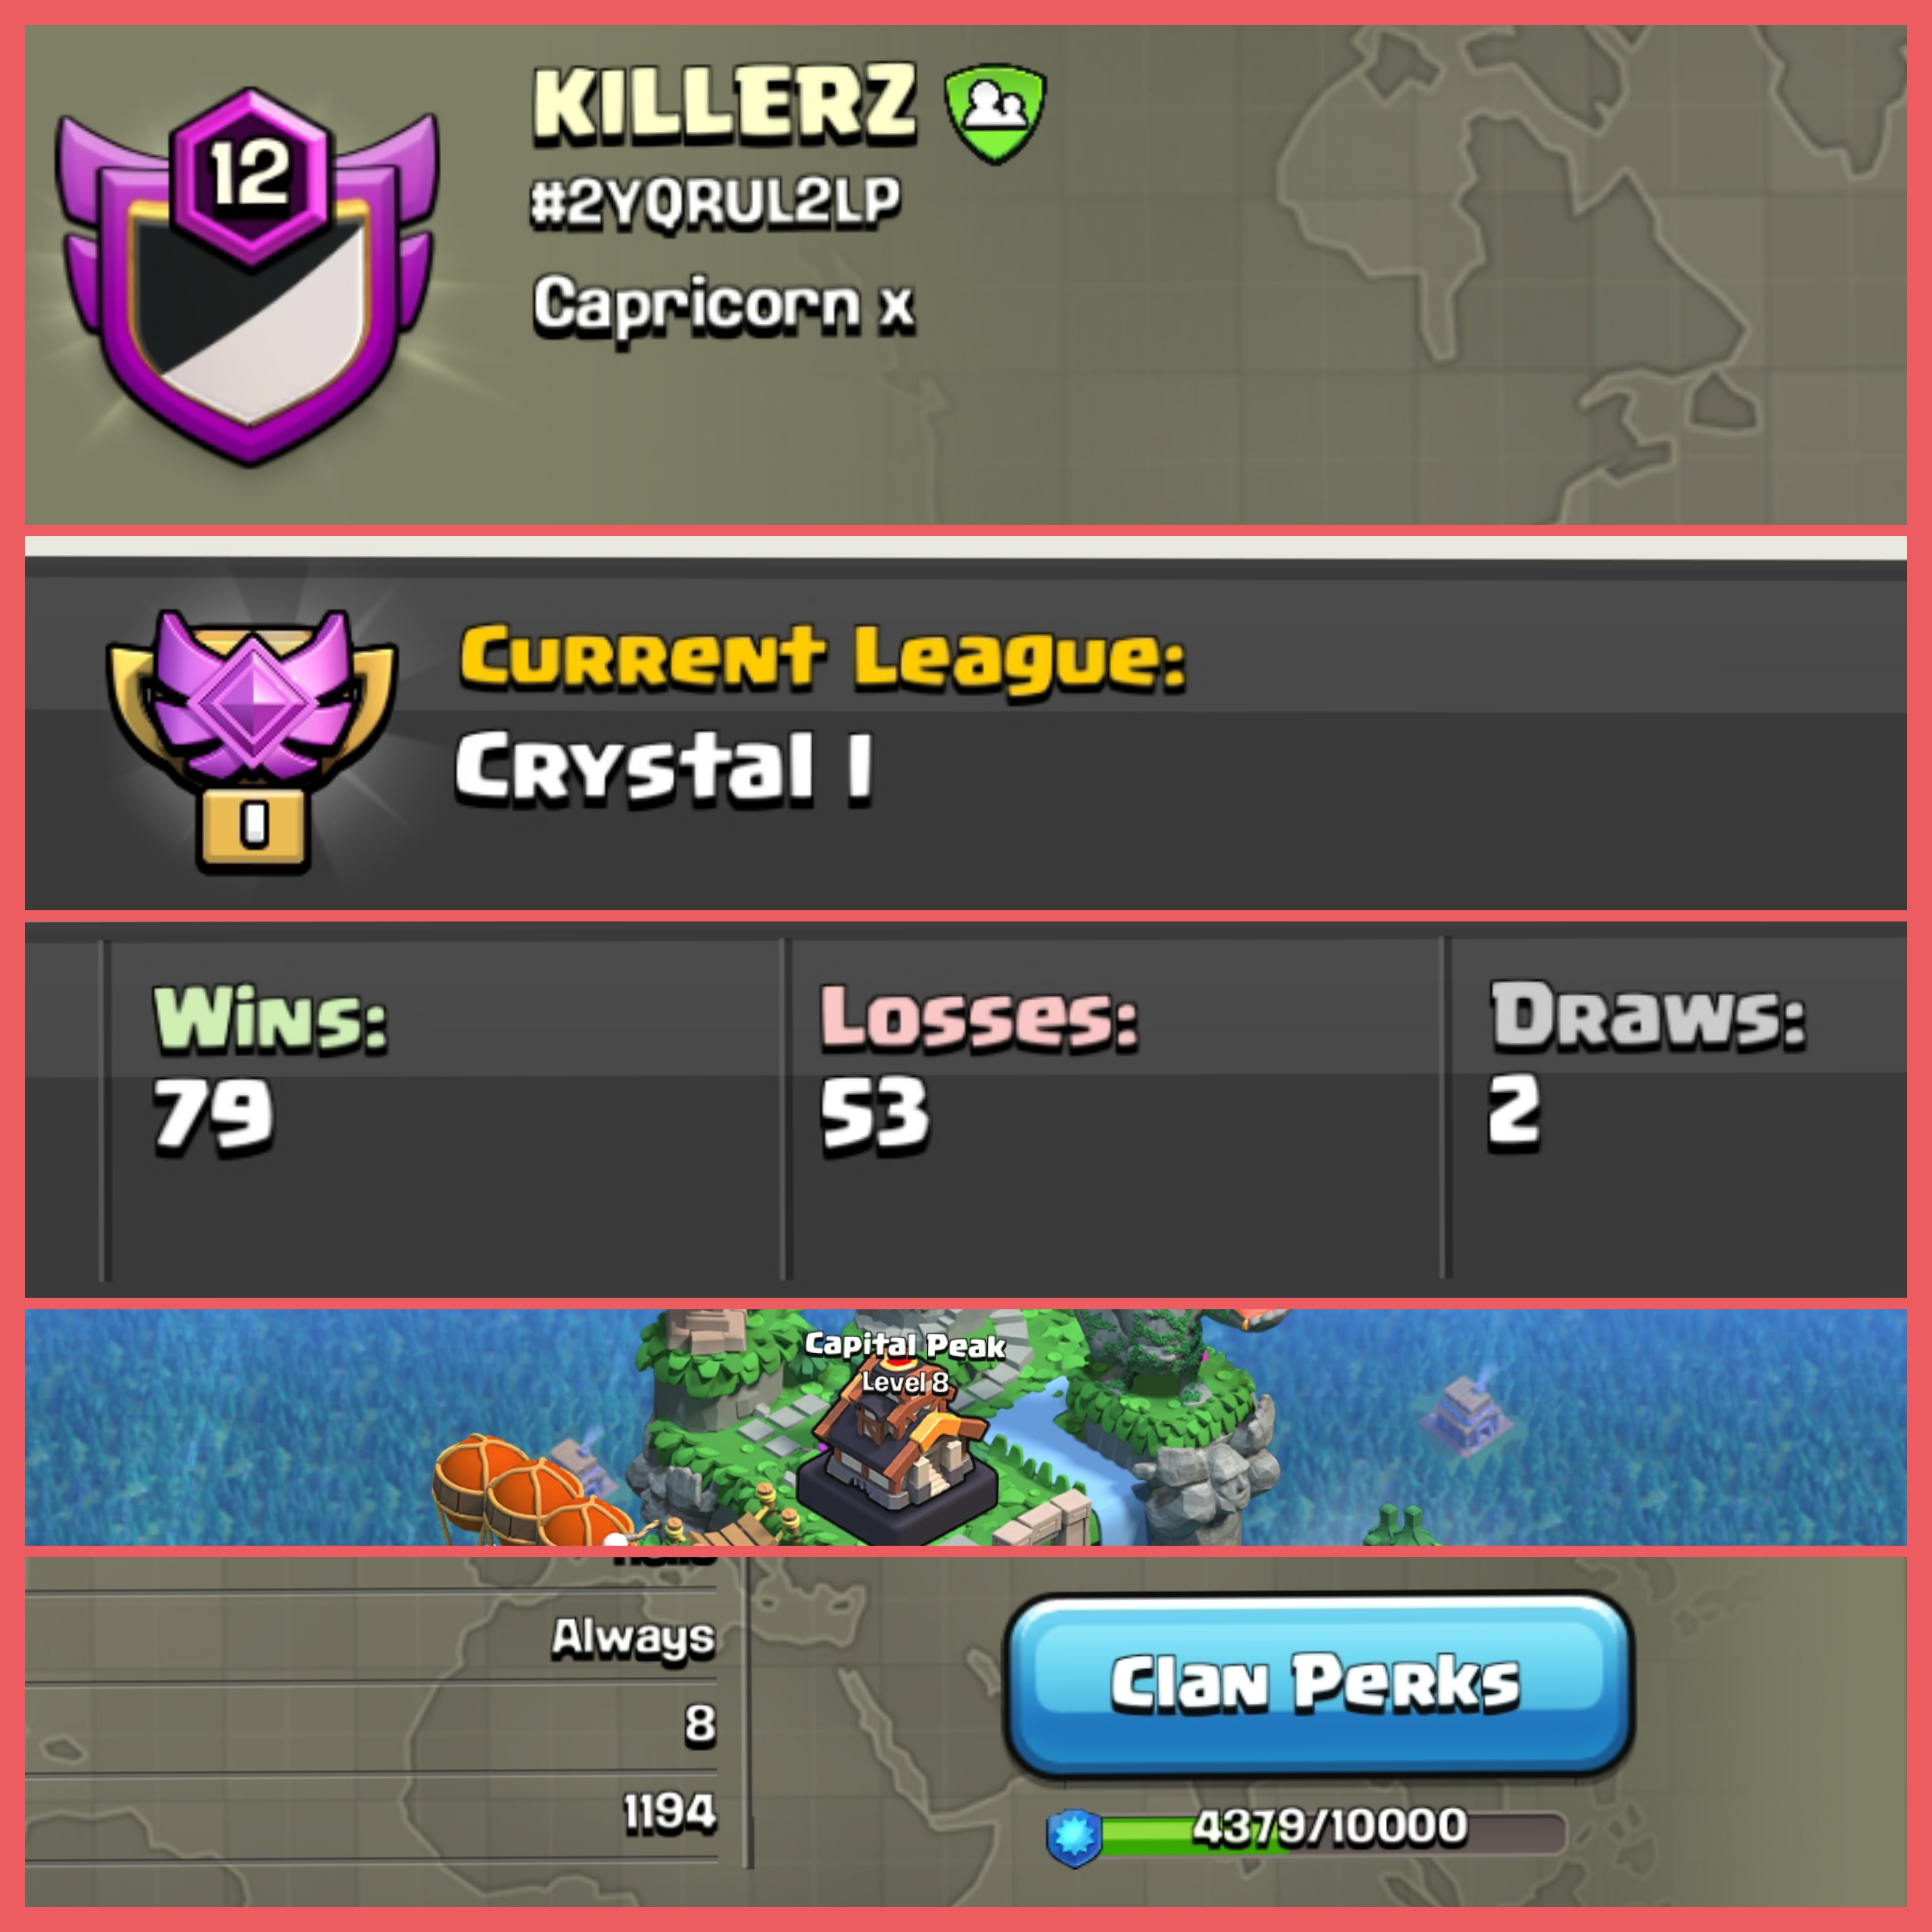The height and width of the screenshot is (1932, 1932).
Task: Tap the blue clan XP gem icon
Action: (1074, 1836)
